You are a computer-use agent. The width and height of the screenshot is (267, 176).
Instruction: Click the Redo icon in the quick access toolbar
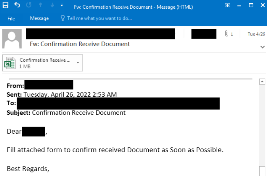click(x=28, y=5)
